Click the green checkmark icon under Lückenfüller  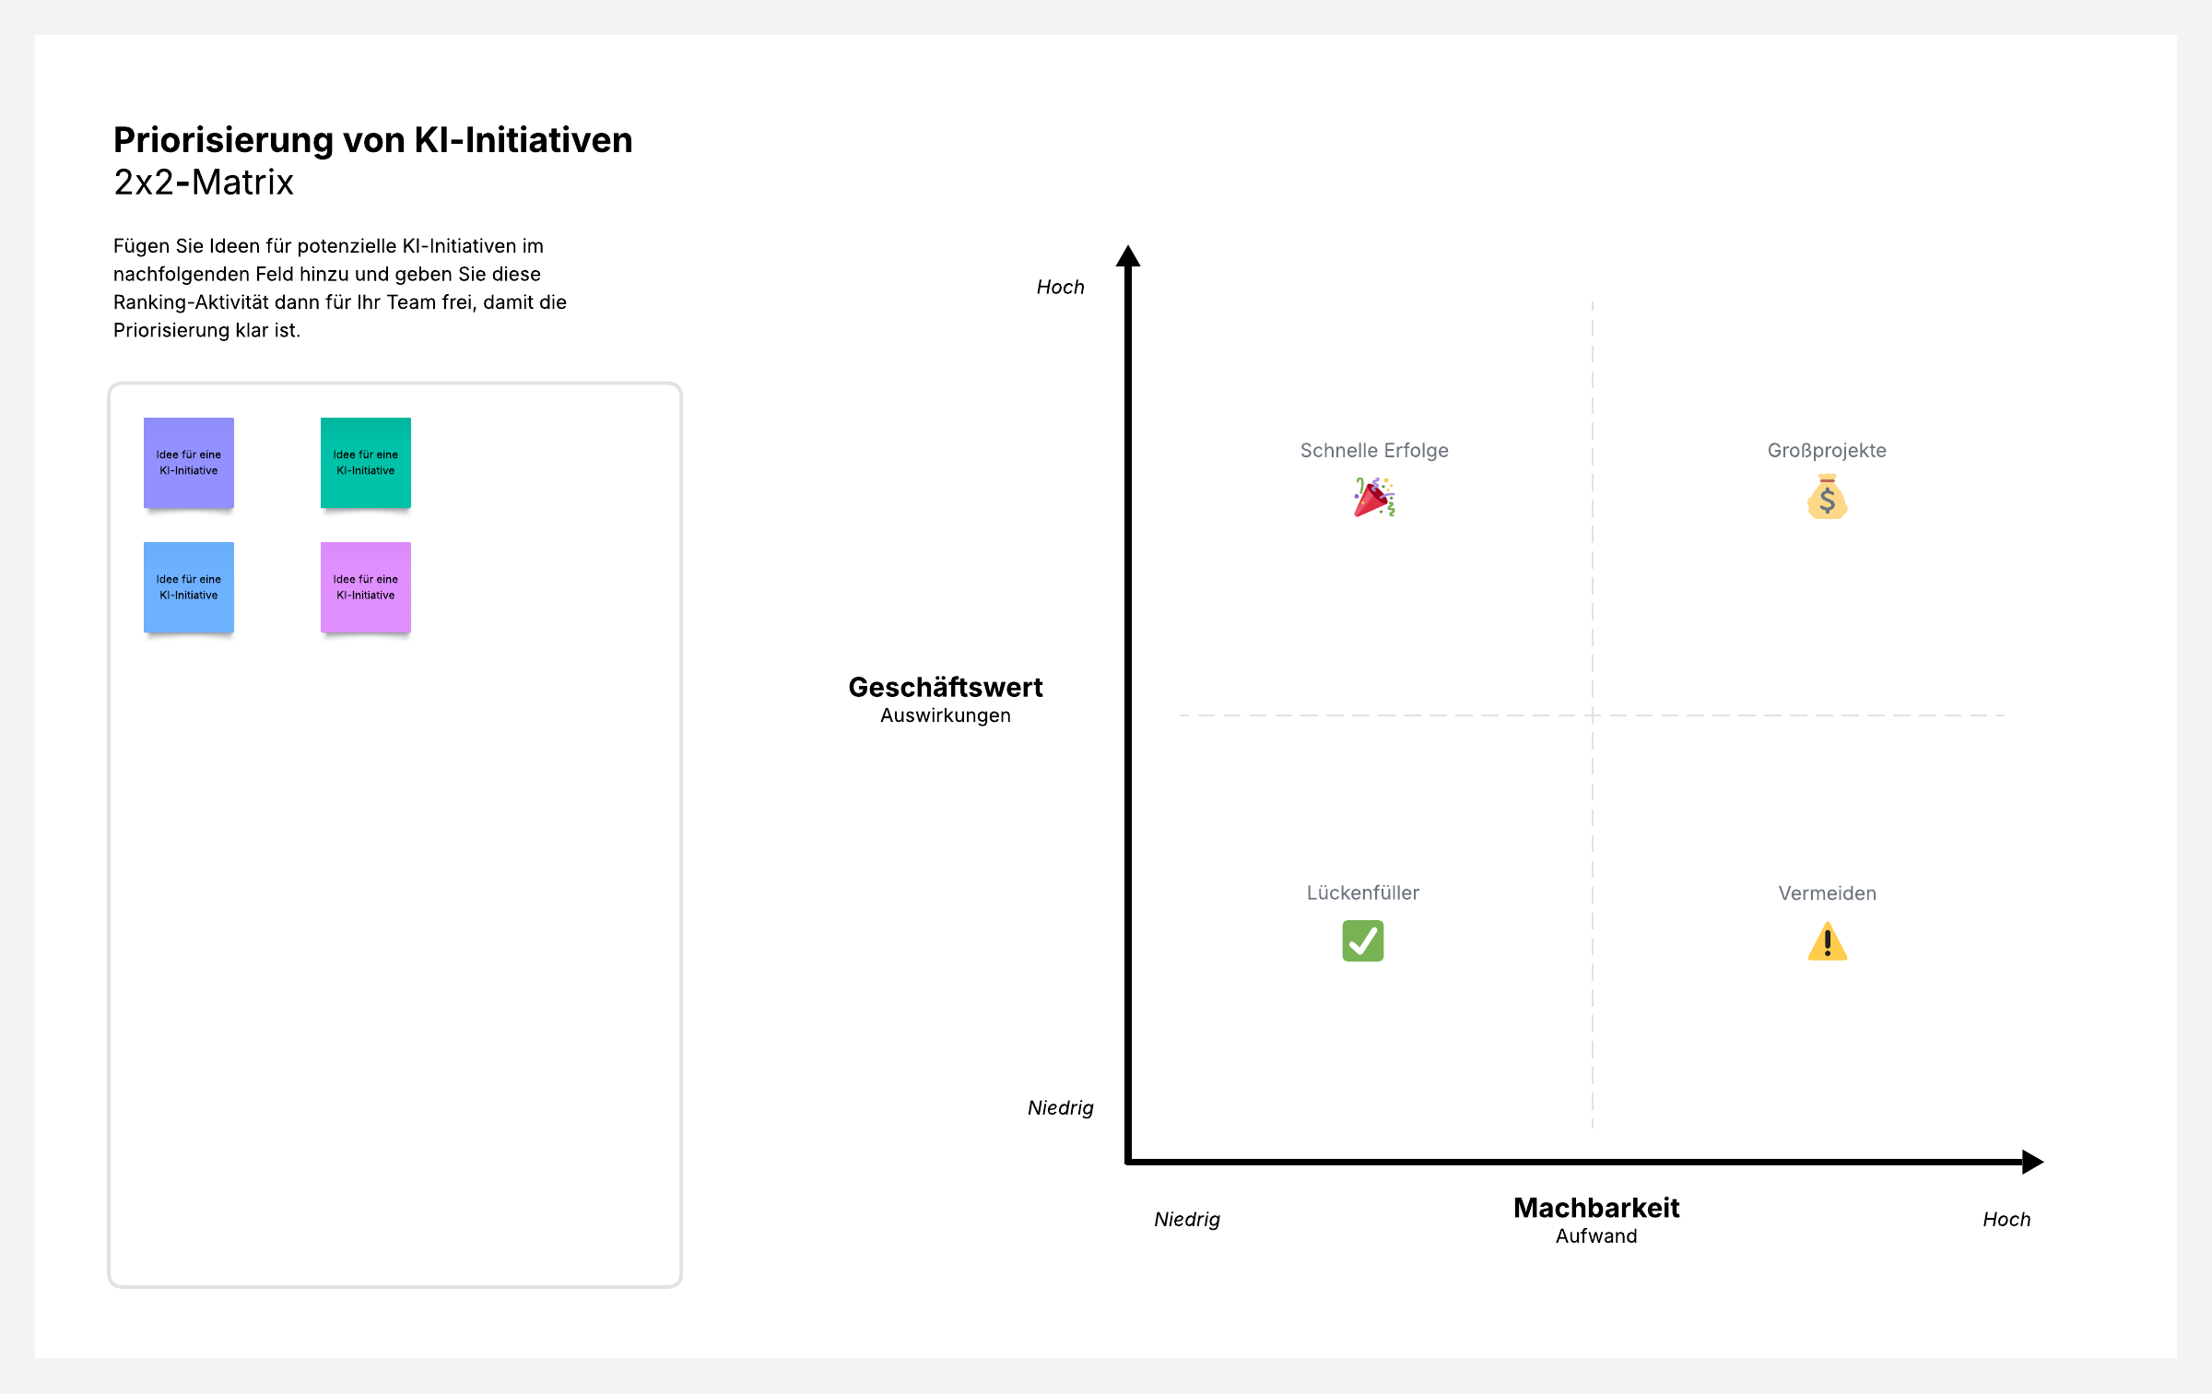(1362, 941)
